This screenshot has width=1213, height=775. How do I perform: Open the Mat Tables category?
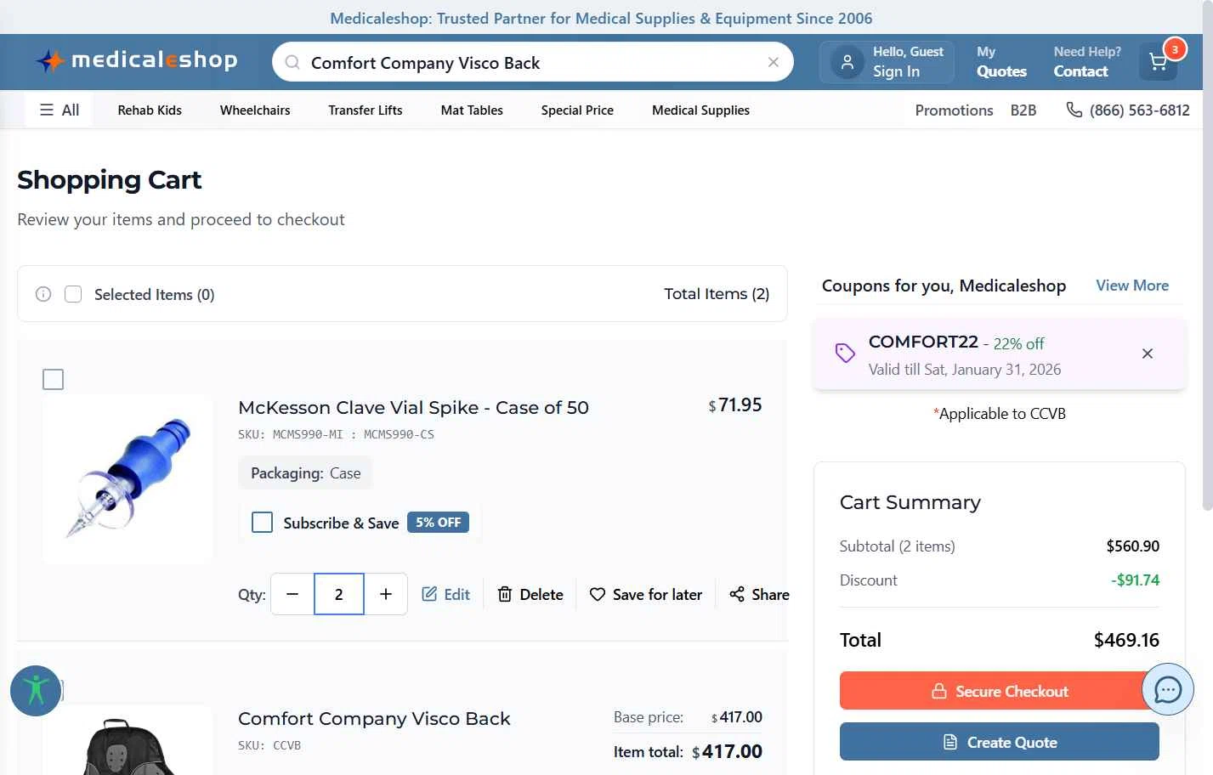[x=472, y=110]
